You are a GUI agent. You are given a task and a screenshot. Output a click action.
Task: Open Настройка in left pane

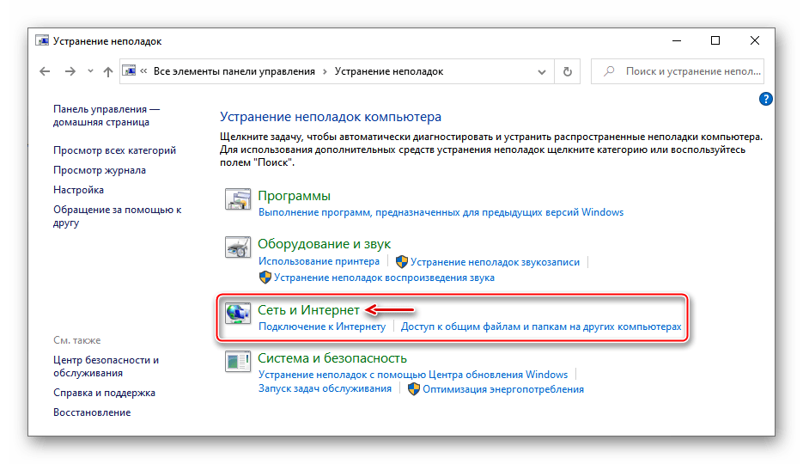pyautogui.click(x=78, y=190)
